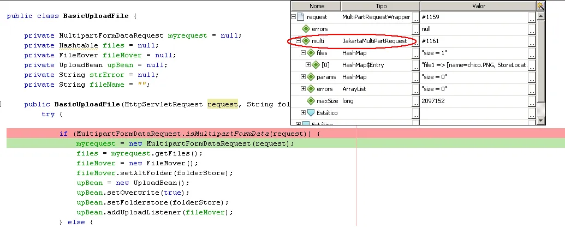Select the maxSize value 2097152

pos(474,101)
